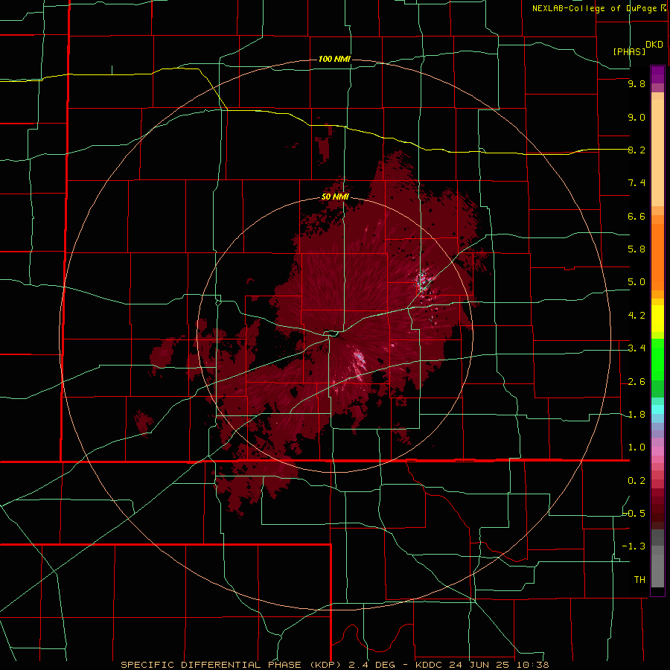This screenshot has height=670, width=670.
Task: Click the 9.8 legend value
Action: 636,83
